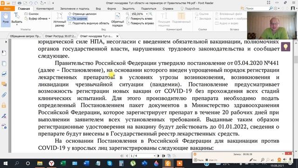The image size is (298, 168).
Task: Open the Выбрать tool dropdown arrow
Action: click(17, 25)
